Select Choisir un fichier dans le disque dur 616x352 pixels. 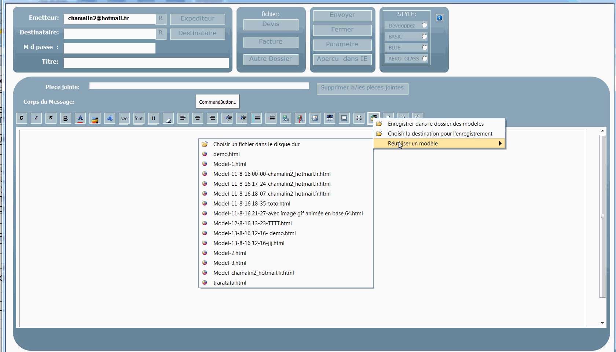(x=286, y=144)
